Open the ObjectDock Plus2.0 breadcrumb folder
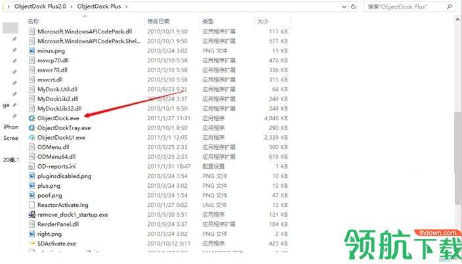 [x=40, y=7]
